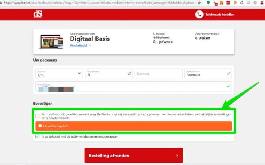This screenshot has height=165, width=265.
Task: Open the Telefonisch bestellen link
Action: pyautogui.click(x=220, y=15)
